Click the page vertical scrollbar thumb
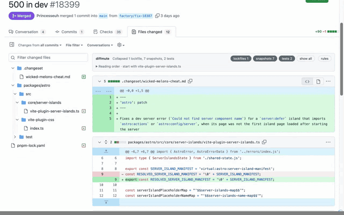344x215 pixels. point(341,59)
